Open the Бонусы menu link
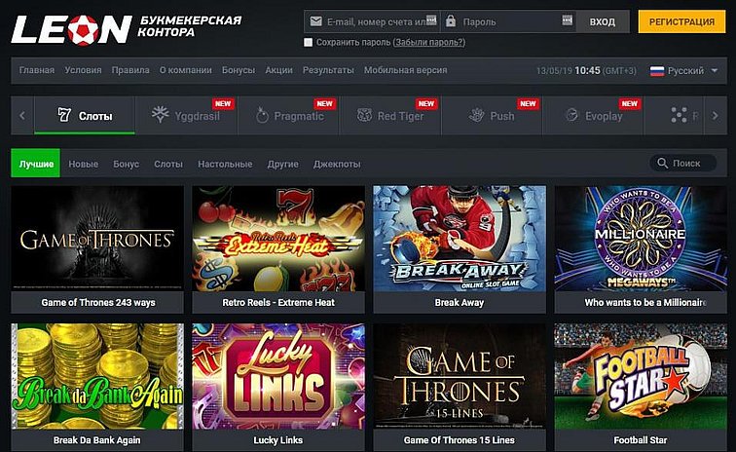This screenshot has width=736, height=452. click(239, 70)
